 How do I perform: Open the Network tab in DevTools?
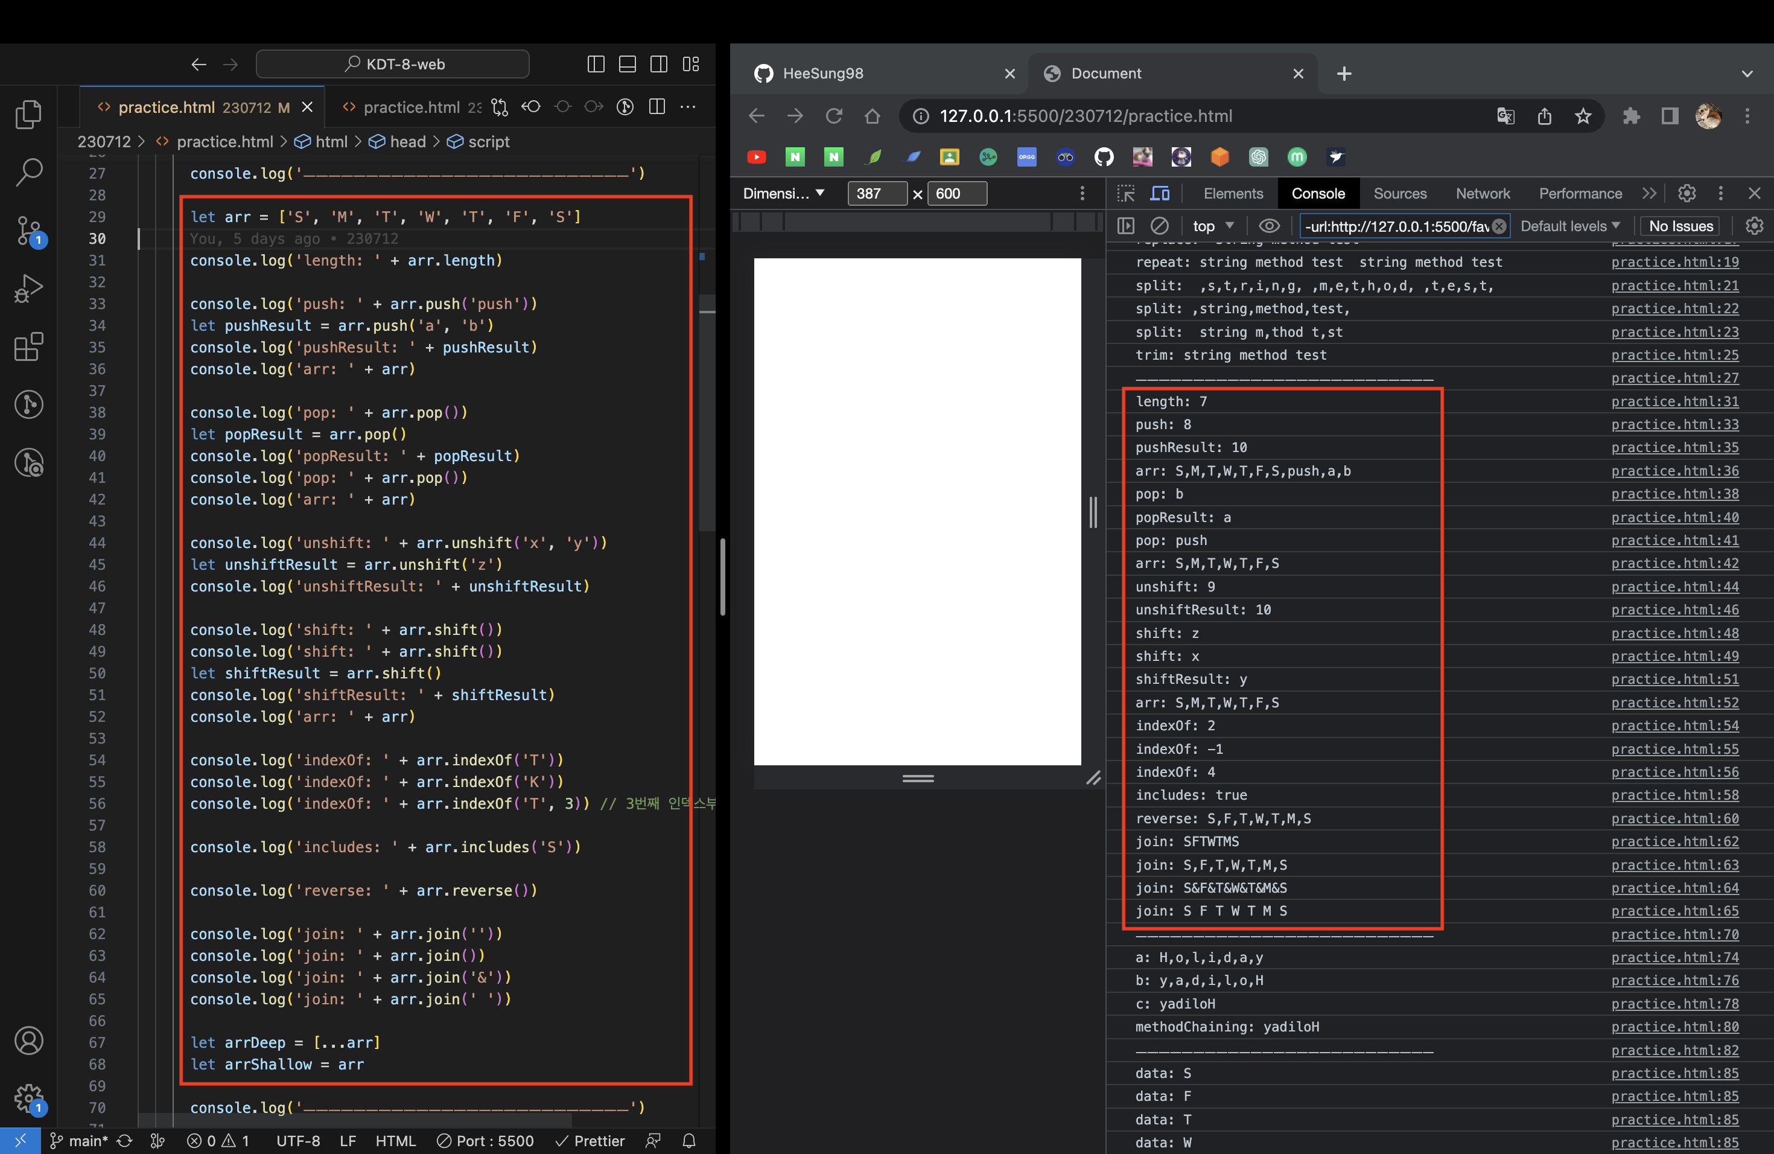tap(1483, 193)
